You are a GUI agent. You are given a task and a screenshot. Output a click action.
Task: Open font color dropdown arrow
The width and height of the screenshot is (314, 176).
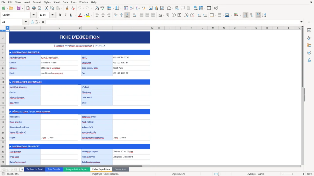click(x=83, y=15)
